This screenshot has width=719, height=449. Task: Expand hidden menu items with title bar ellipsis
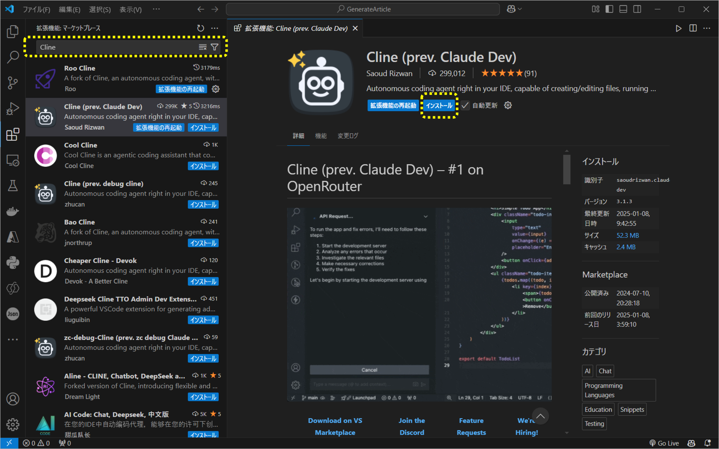[x=156, y=9]
